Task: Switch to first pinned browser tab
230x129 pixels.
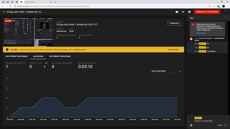Action: point(3,2)
